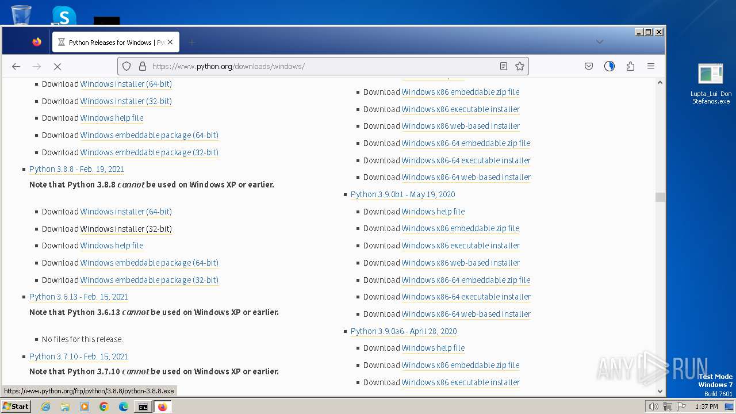Expand the list all tabs chevron

pos(600,41)
